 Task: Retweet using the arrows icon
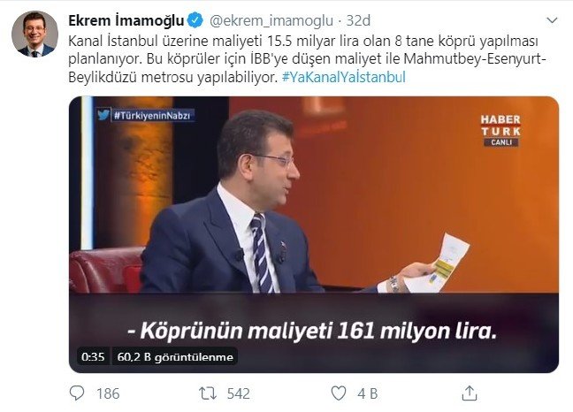[208, 393]
